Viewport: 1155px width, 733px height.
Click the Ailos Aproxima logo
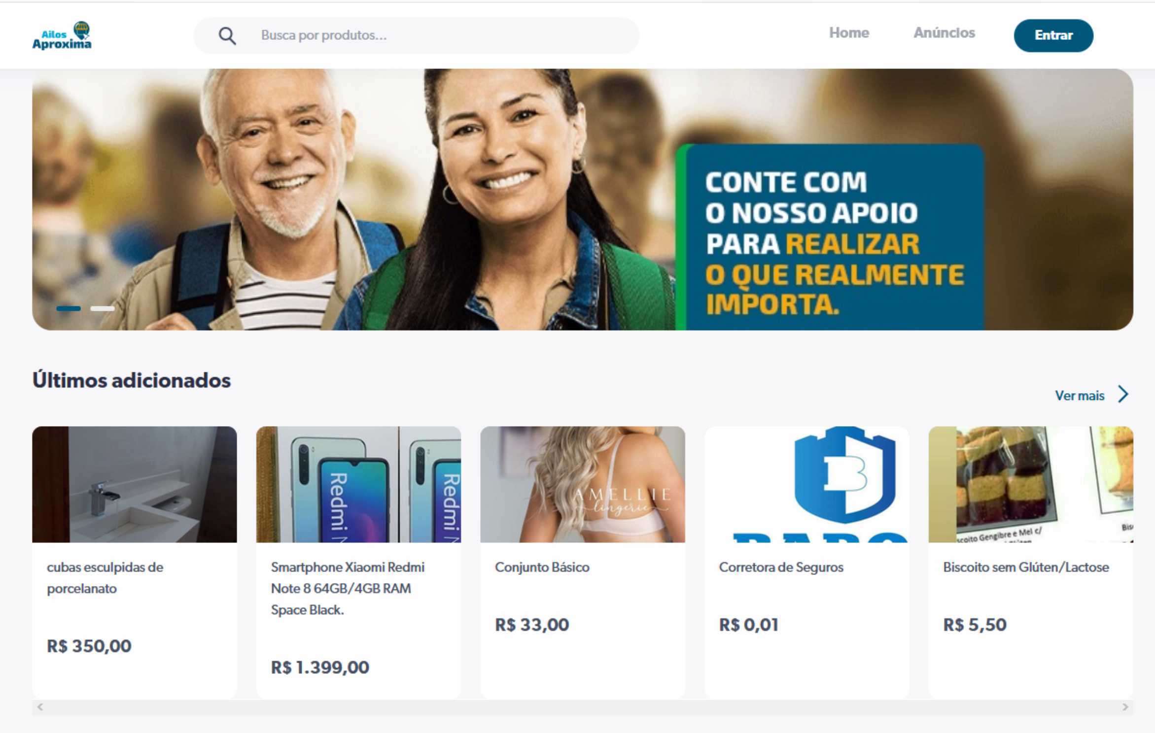point(62,35)
